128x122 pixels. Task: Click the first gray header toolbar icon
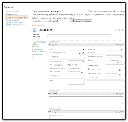116,30
